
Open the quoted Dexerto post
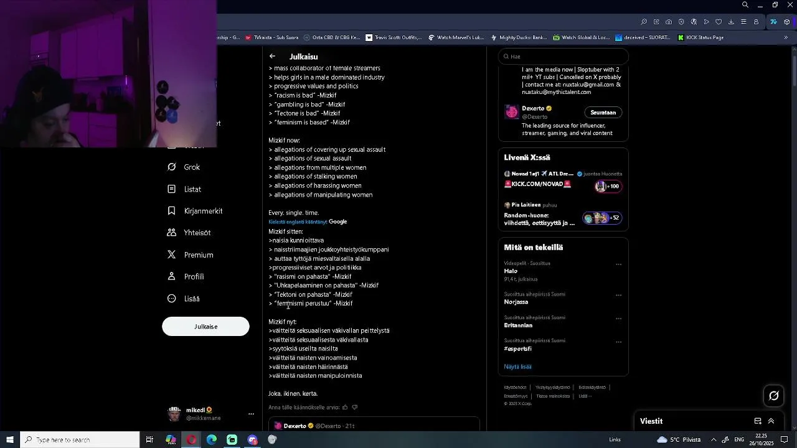point(374,424)
